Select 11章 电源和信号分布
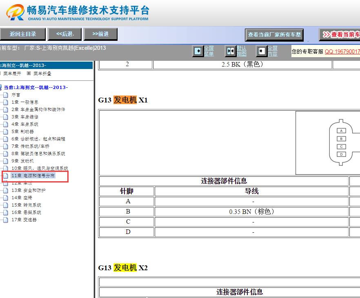Screen dimensions: 360x298 [33, 176]
